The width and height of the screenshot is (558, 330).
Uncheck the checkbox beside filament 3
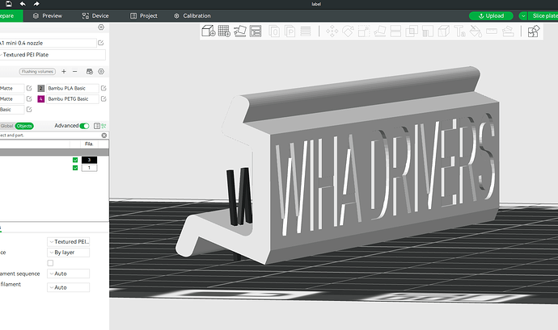(x=75, y=160)
